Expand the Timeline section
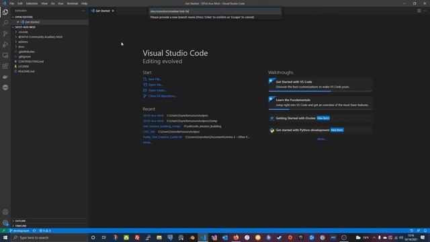This screenshot has width=430, height=242. coord(13,226)
